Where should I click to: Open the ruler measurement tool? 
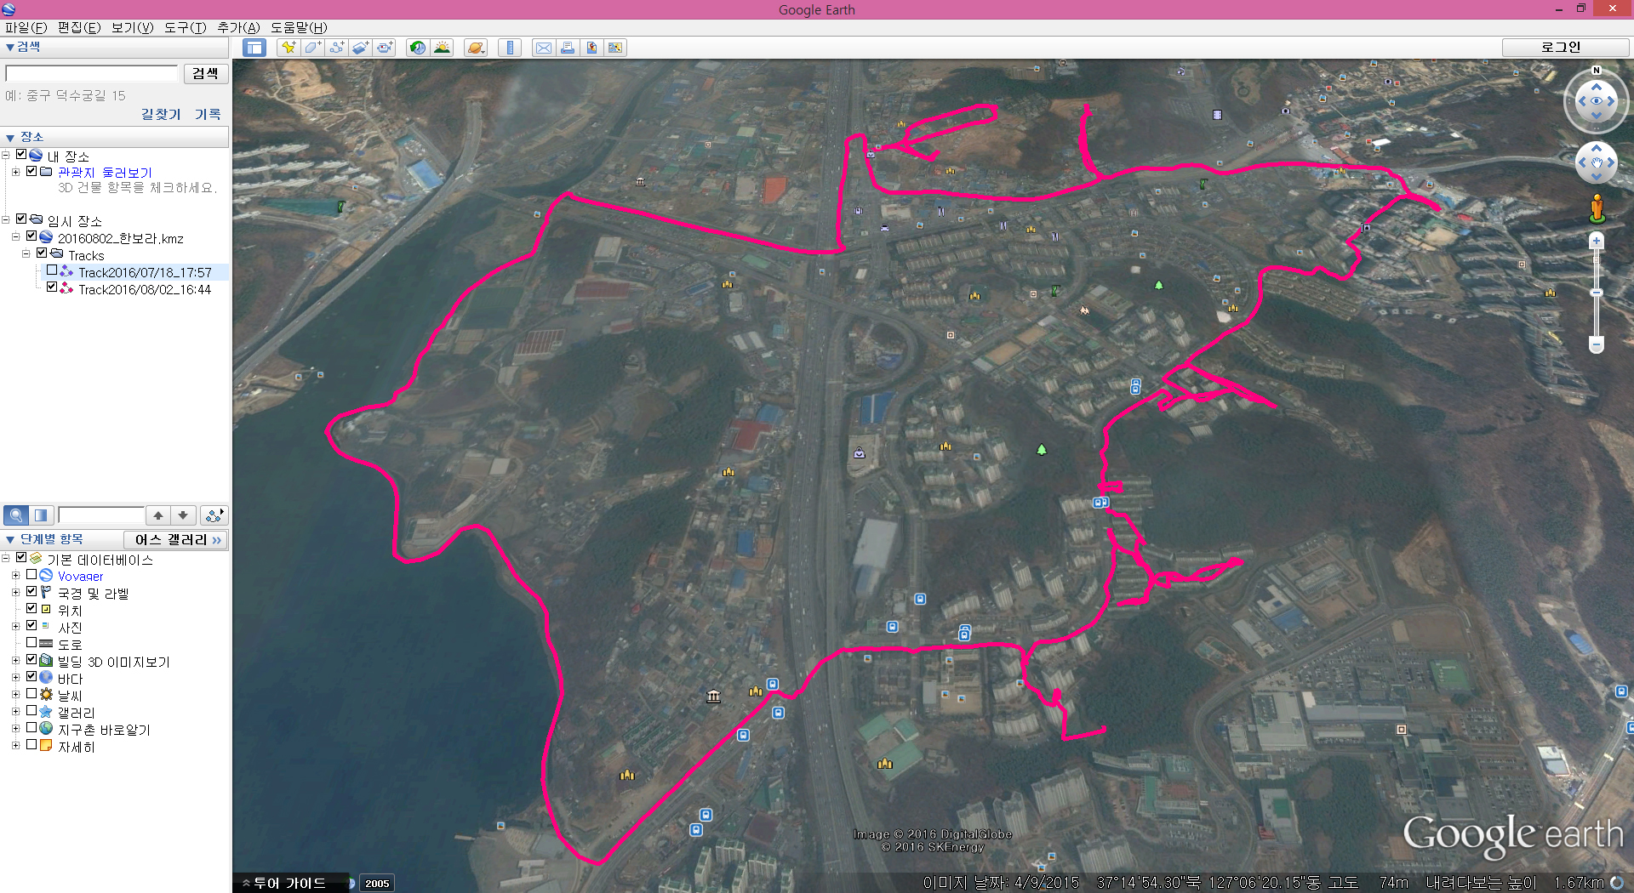(x=510, y=48)
